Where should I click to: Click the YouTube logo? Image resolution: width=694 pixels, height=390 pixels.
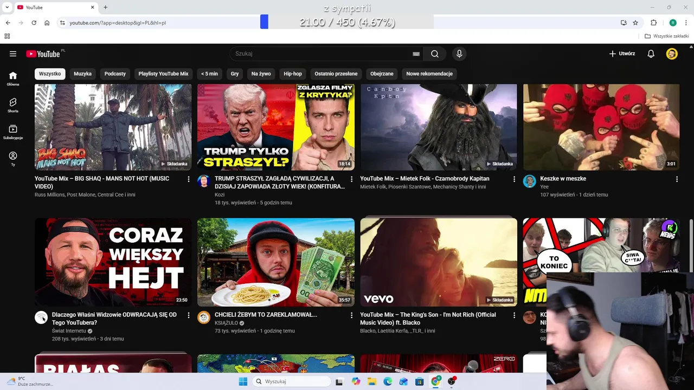tap(43, 54)
